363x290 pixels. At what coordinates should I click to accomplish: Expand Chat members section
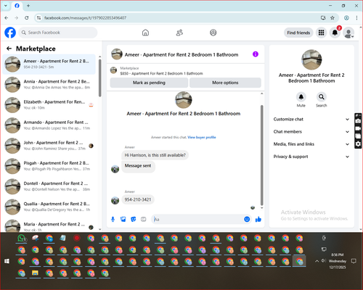click(x=311, y=132)
